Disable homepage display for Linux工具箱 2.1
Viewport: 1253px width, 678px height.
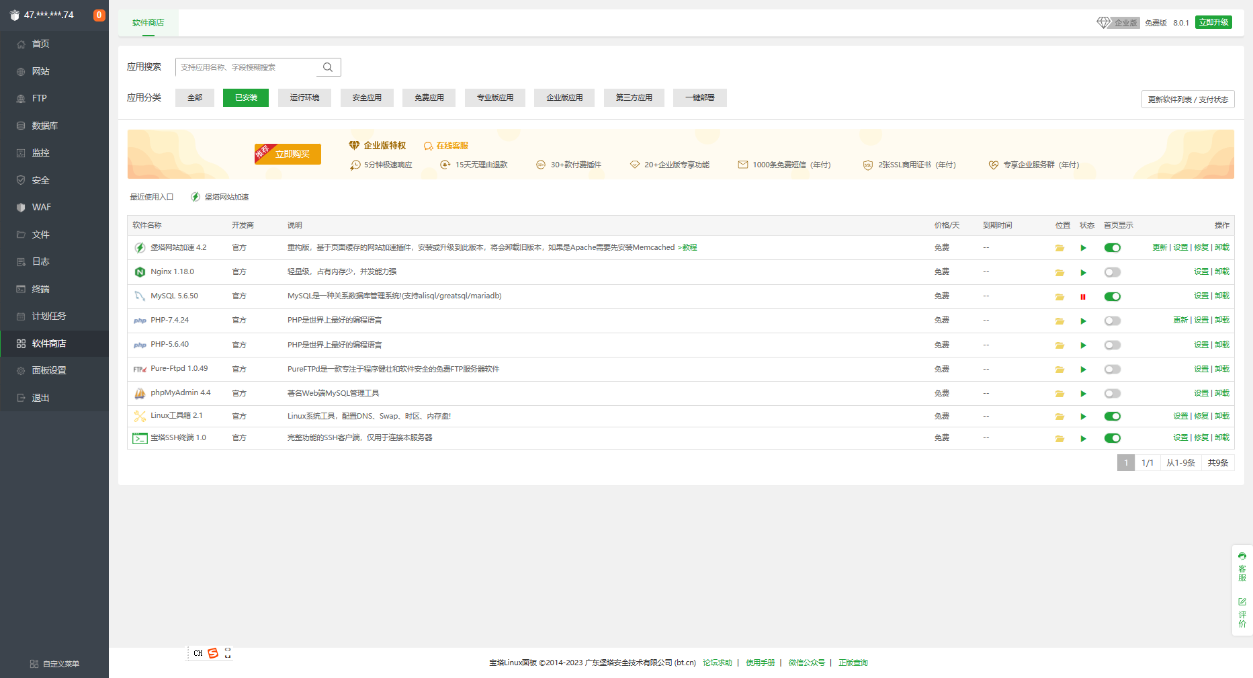(1113, 417)
